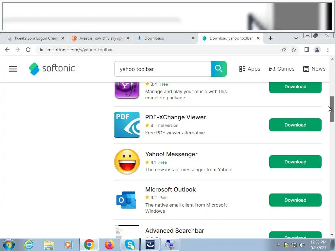Click the purple Yahoo music app icon
Screen dimensions: 335x251
(127, 90)
